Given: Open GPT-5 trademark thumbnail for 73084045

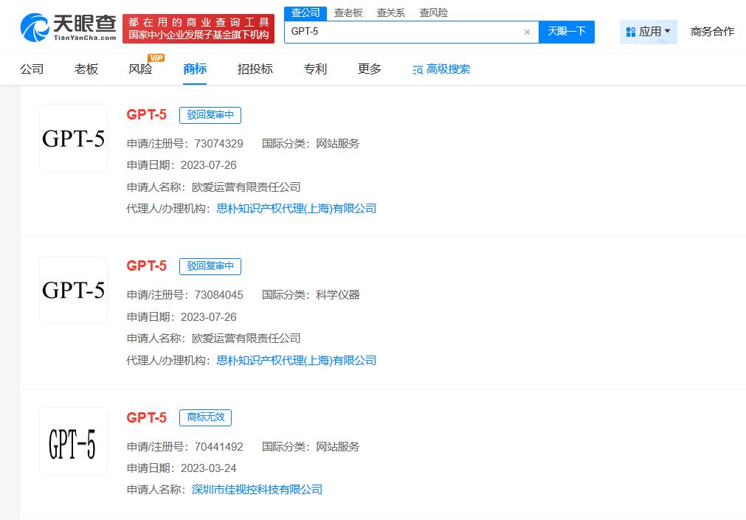Looking at the screenshot, I should tap(73, 290).
